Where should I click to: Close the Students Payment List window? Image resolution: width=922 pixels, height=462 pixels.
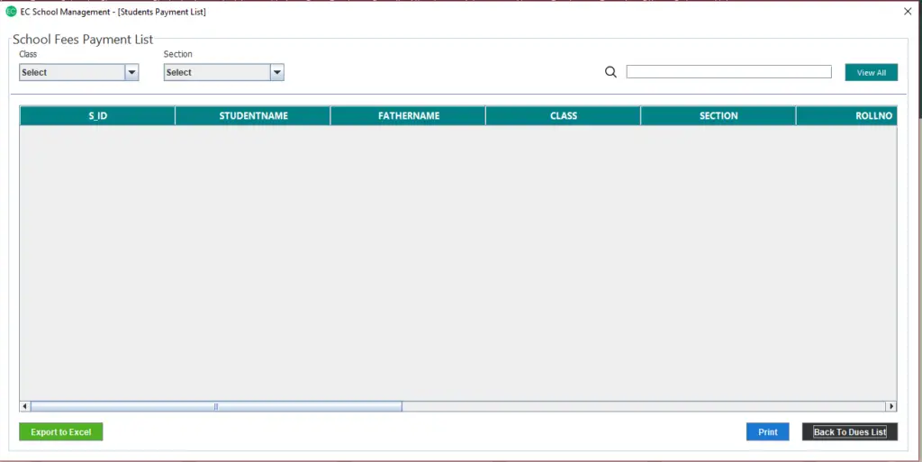[908, 11]
